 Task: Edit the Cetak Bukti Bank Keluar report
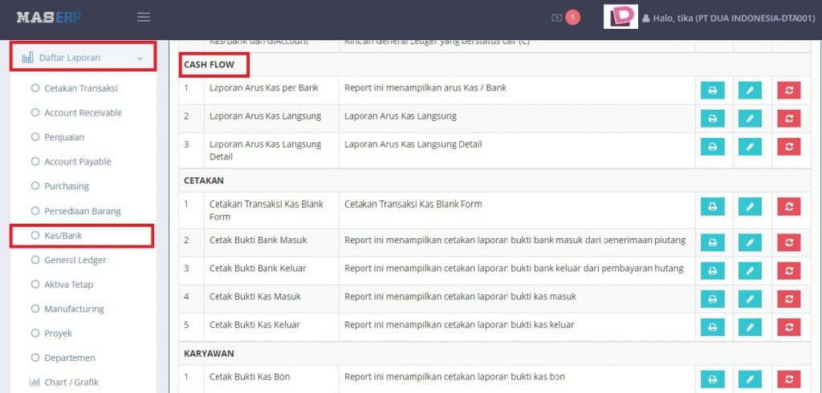pos(750,270)
